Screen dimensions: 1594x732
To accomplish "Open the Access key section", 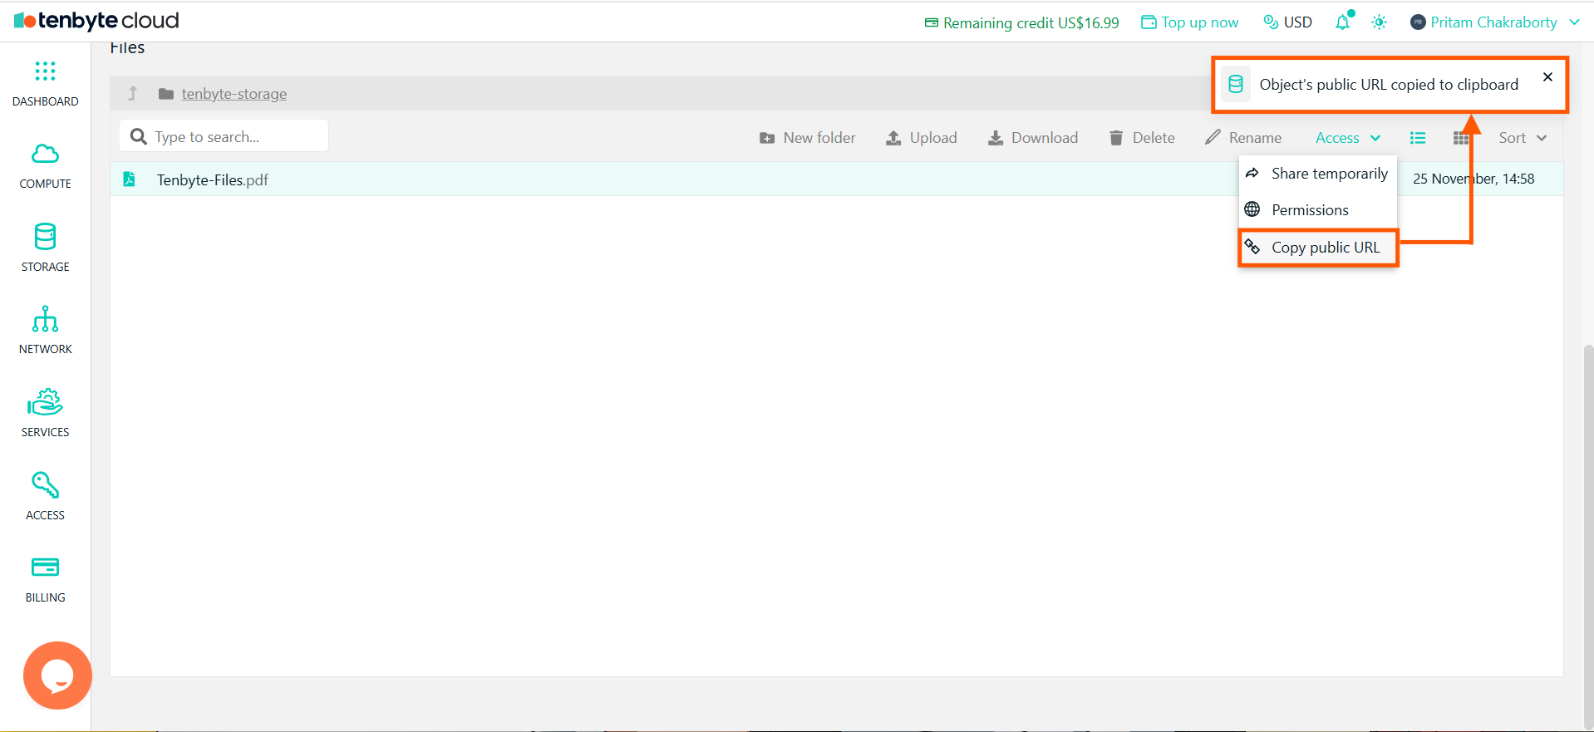I will pos(45,496).
